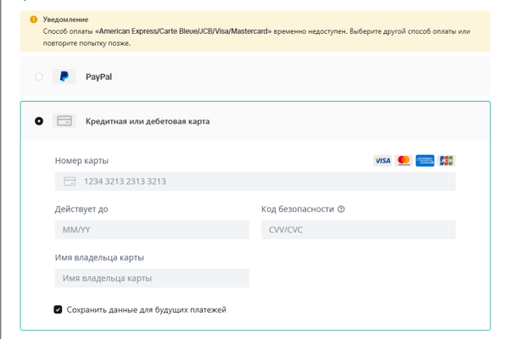Click the cardholder name input field
This screenshot has width=509, height=339.
(x=152, y=278)
